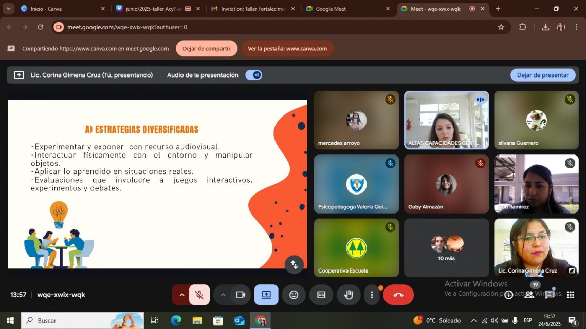Click the 10 más participants tile
This screenshot has width=586, height=329.
tap(446, 248)
